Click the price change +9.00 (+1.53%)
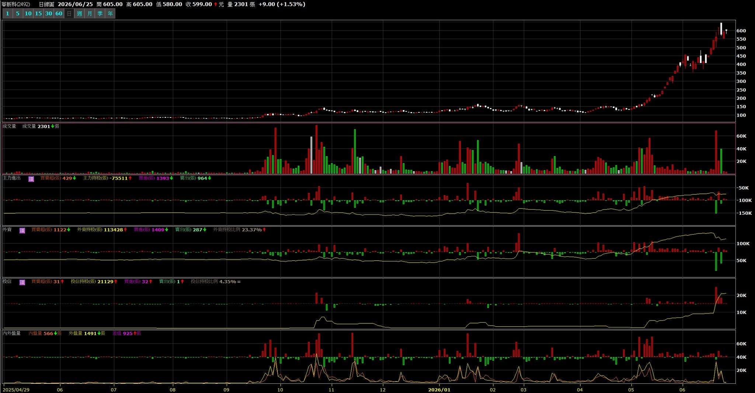 pyautogui.click(x=282, y=4)
